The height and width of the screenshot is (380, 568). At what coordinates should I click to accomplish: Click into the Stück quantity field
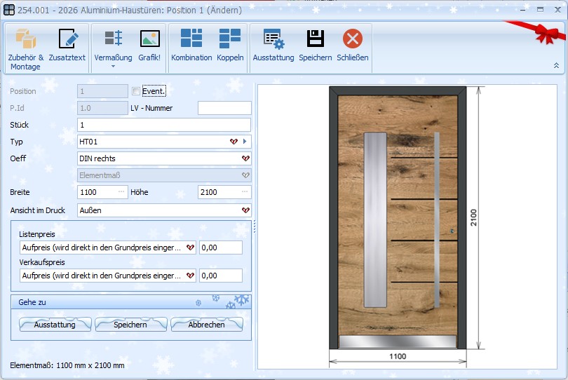pyautogui.click(x=163, y=125)
